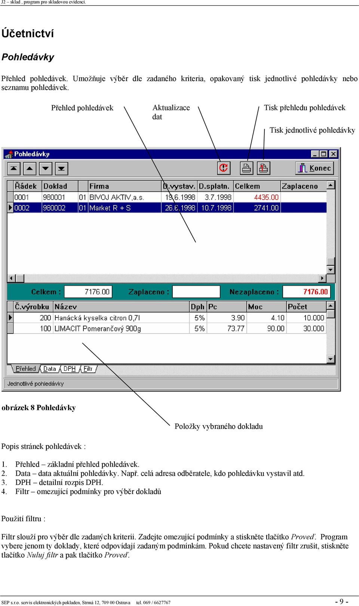359x606 pixels.
Task: Print the receivables overview list
Action: click(x=246, y=168)
